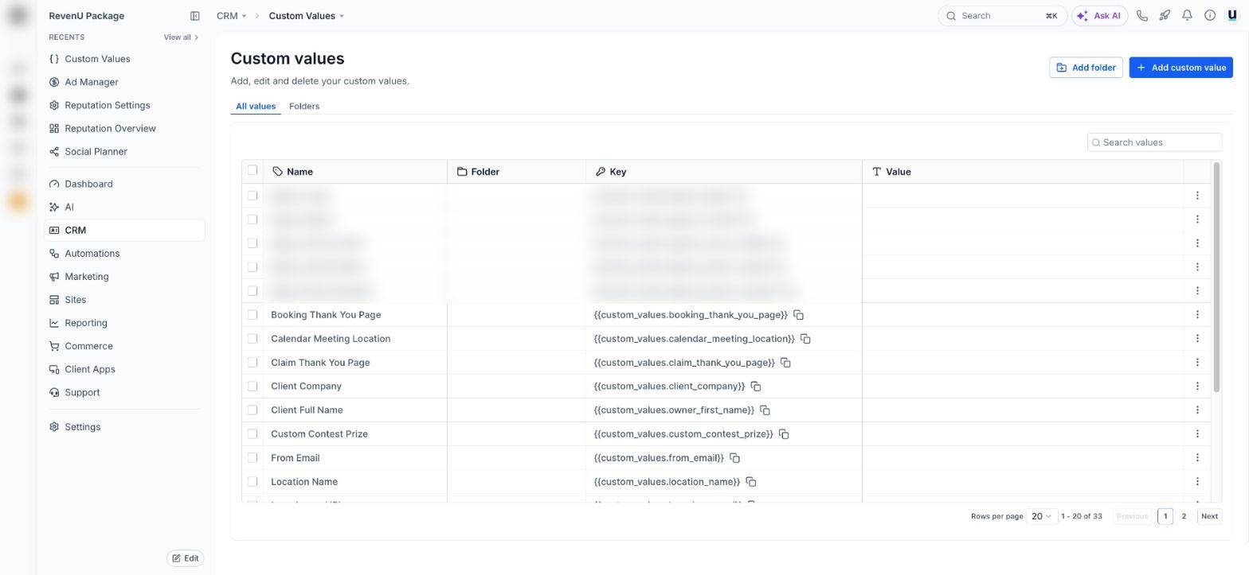Check the From Email row
This screenshot has height=575, width=1249.
(x=253, y=458)
